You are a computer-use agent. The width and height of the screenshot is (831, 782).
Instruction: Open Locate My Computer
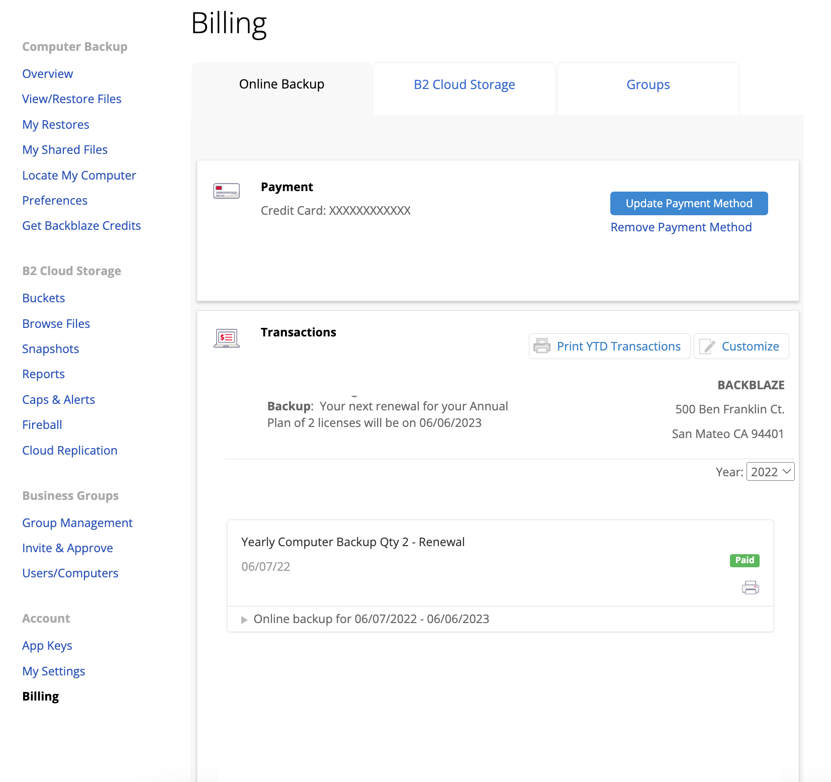79,176
